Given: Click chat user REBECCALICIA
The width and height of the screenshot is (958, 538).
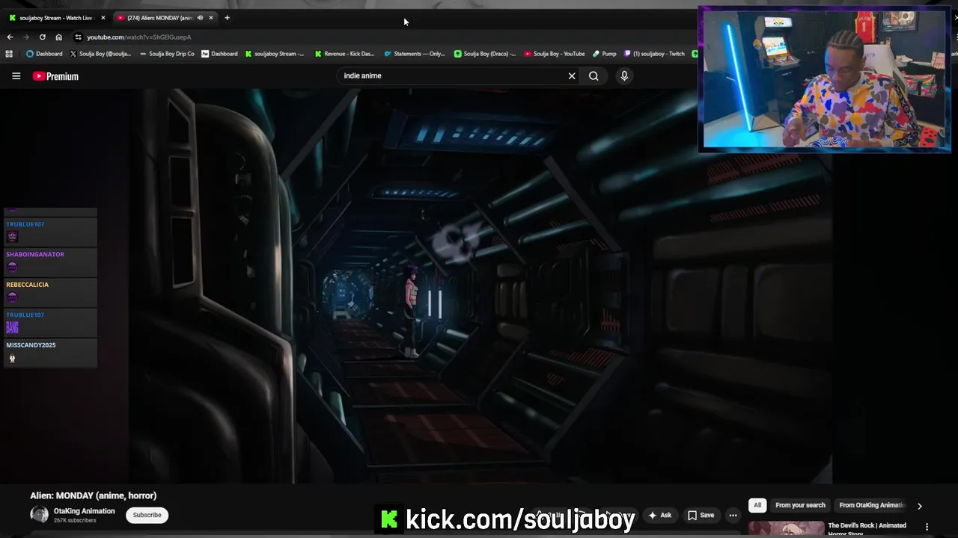Looking at the screenshot, I should click(28, 285).
